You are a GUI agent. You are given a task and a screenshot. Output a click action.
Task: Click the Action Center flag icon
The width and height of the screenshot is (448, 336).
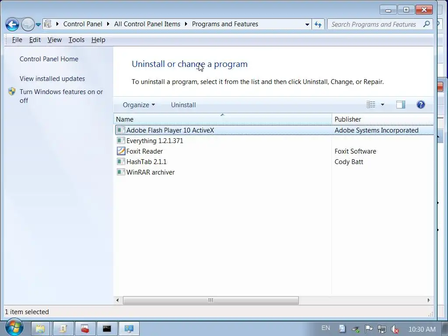[x=369, y=329]
